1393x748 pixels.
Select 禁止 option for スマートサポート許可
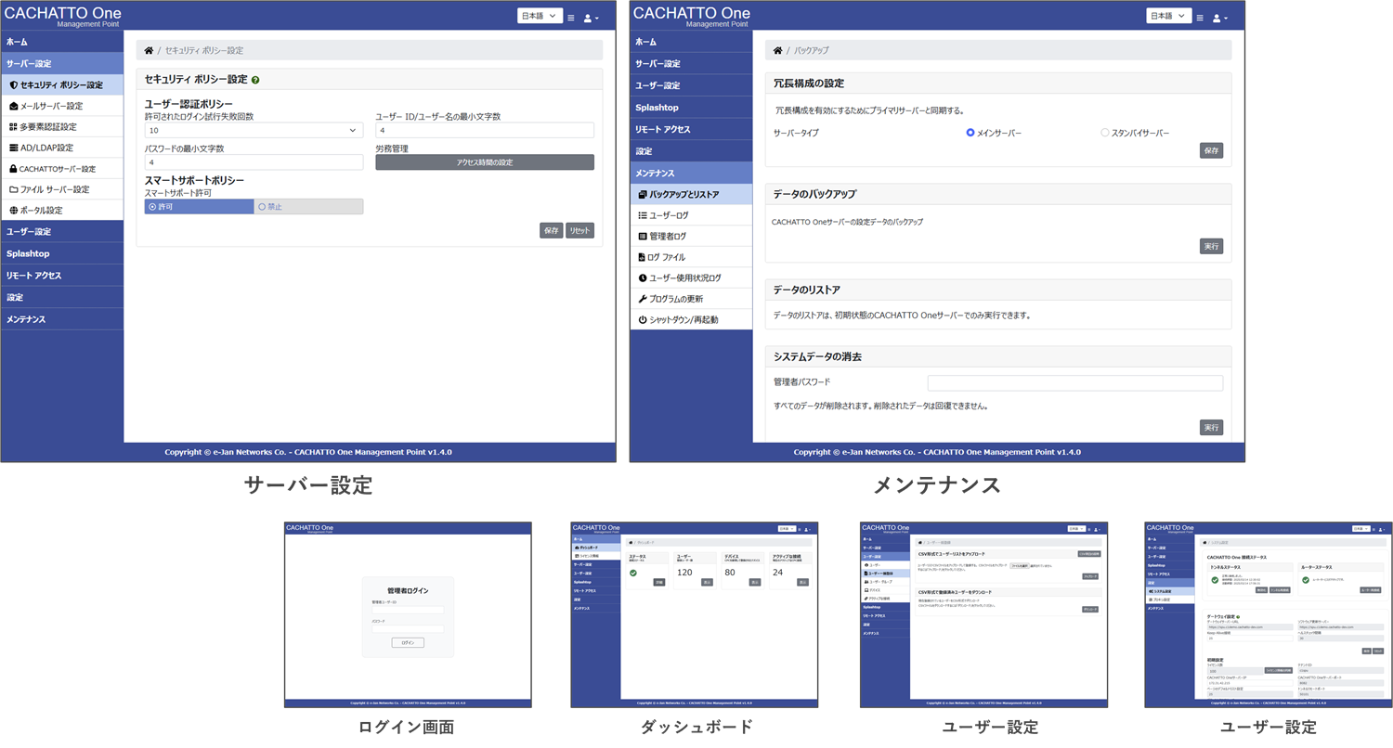(308, 207)
